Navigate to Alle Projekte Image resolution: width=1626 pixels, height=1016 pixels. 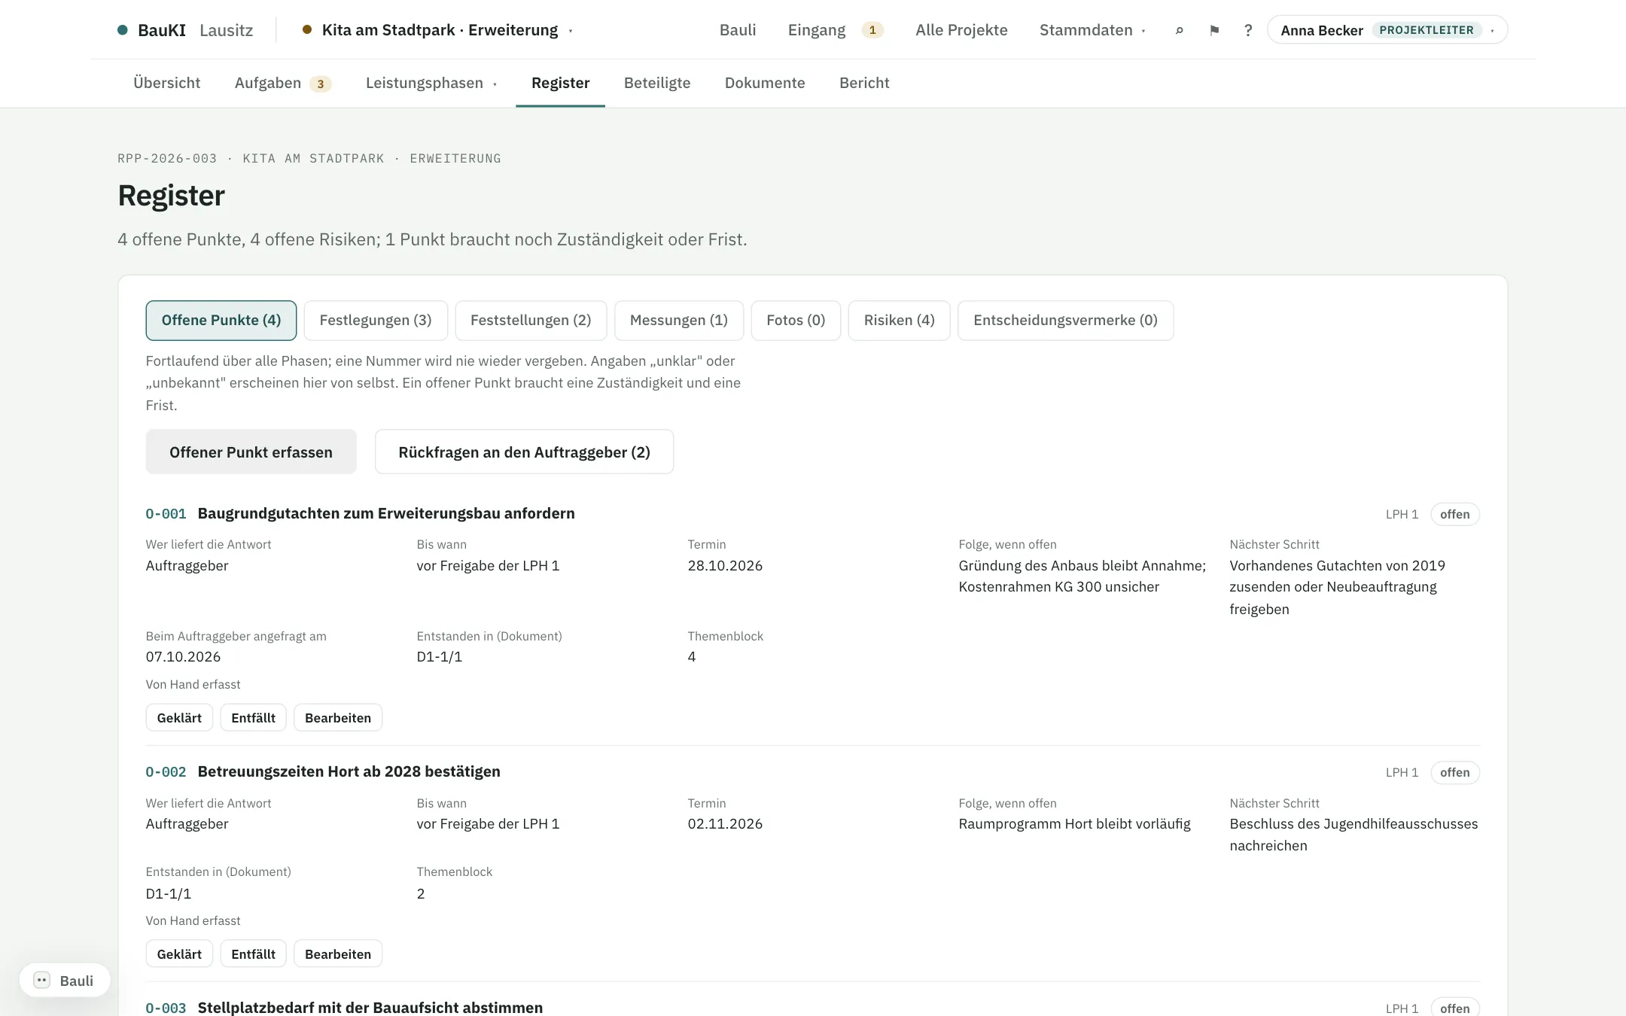[961, 30]
